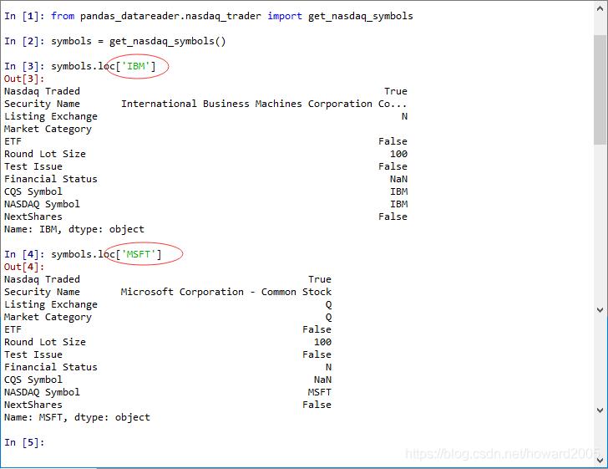Click the circled 'IBM' string
Screen dimensions: 608x469
point(136,66)
